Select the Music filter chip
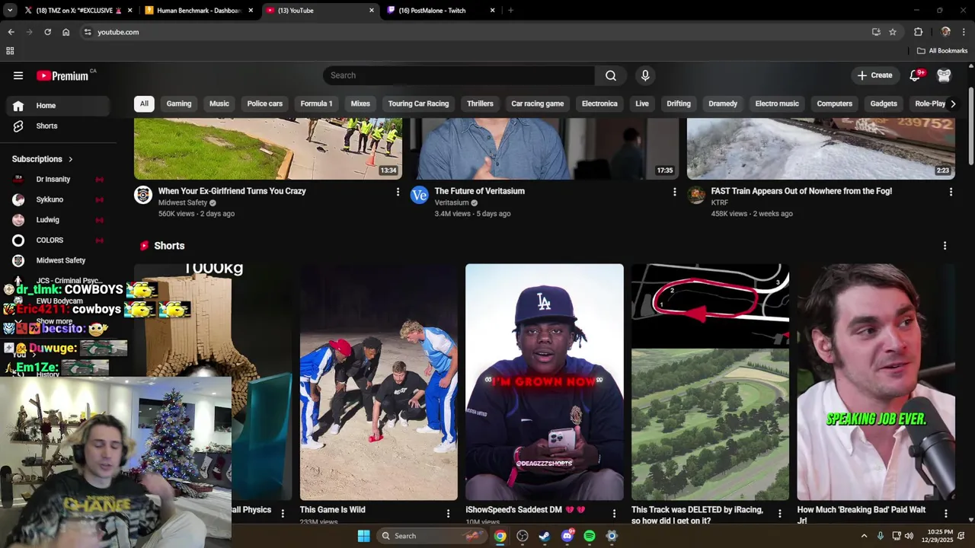This screenshot has height=548, width=975. point(219,104)
